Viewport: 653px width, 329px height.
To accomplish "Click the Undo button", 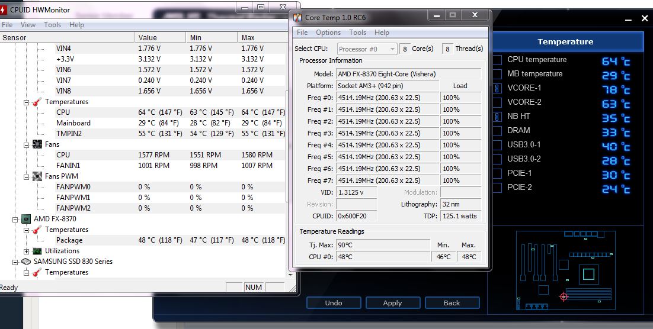I will (x=334, y=303).
